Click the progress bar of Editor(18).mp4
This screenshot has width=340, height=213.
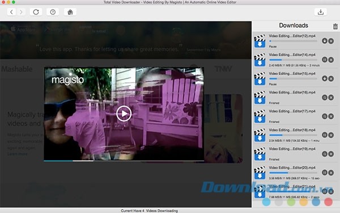(x=293, y=135)
